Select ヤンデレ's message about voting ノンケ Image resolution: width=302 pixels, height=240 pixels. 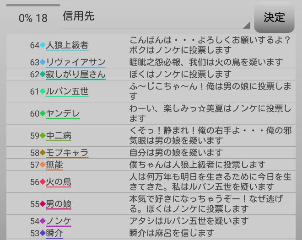click(x=210, y=113)
